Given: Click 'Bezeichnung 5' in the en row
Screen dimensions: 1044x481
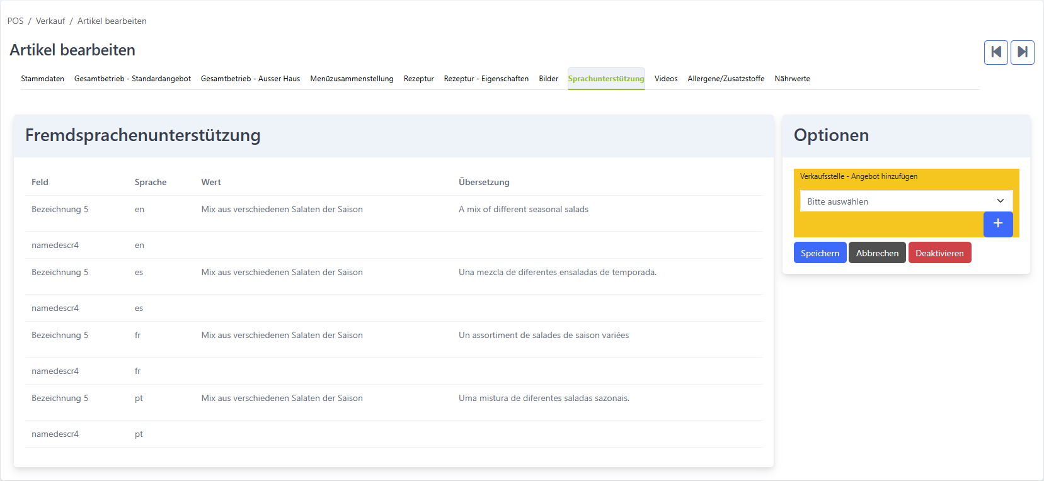Looking at the screenshot, I should pyautogui.click(x=60, y=209).
